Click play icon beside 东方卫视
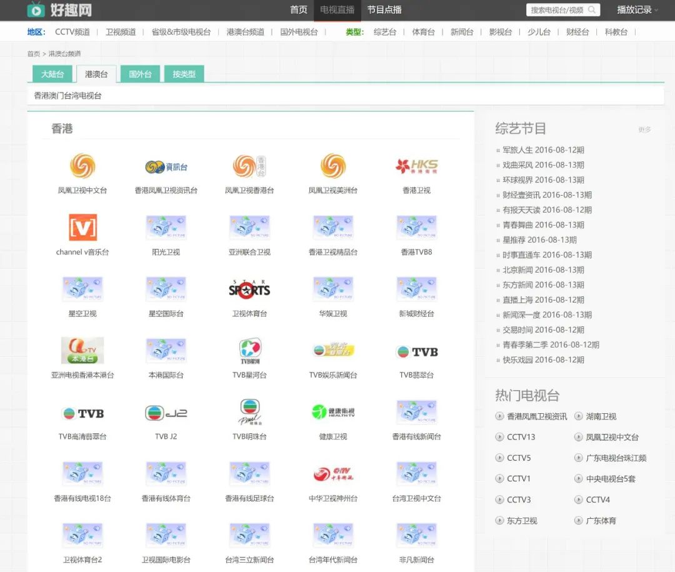Image resolution: width=675 pixels, height=572 pixels. (499, 520)
